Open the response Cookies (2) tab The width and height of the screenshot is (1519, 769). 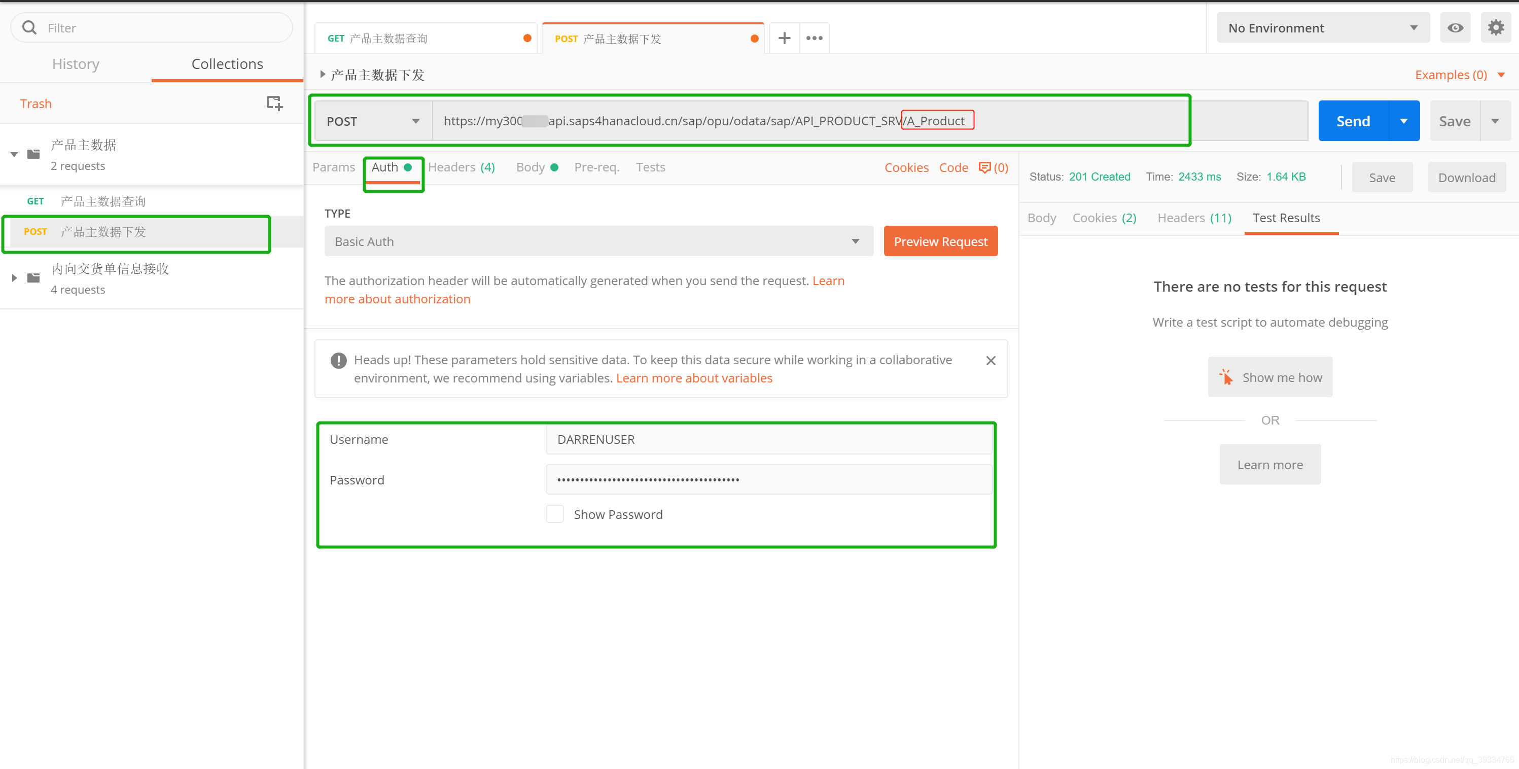[x=1104, y=218]
